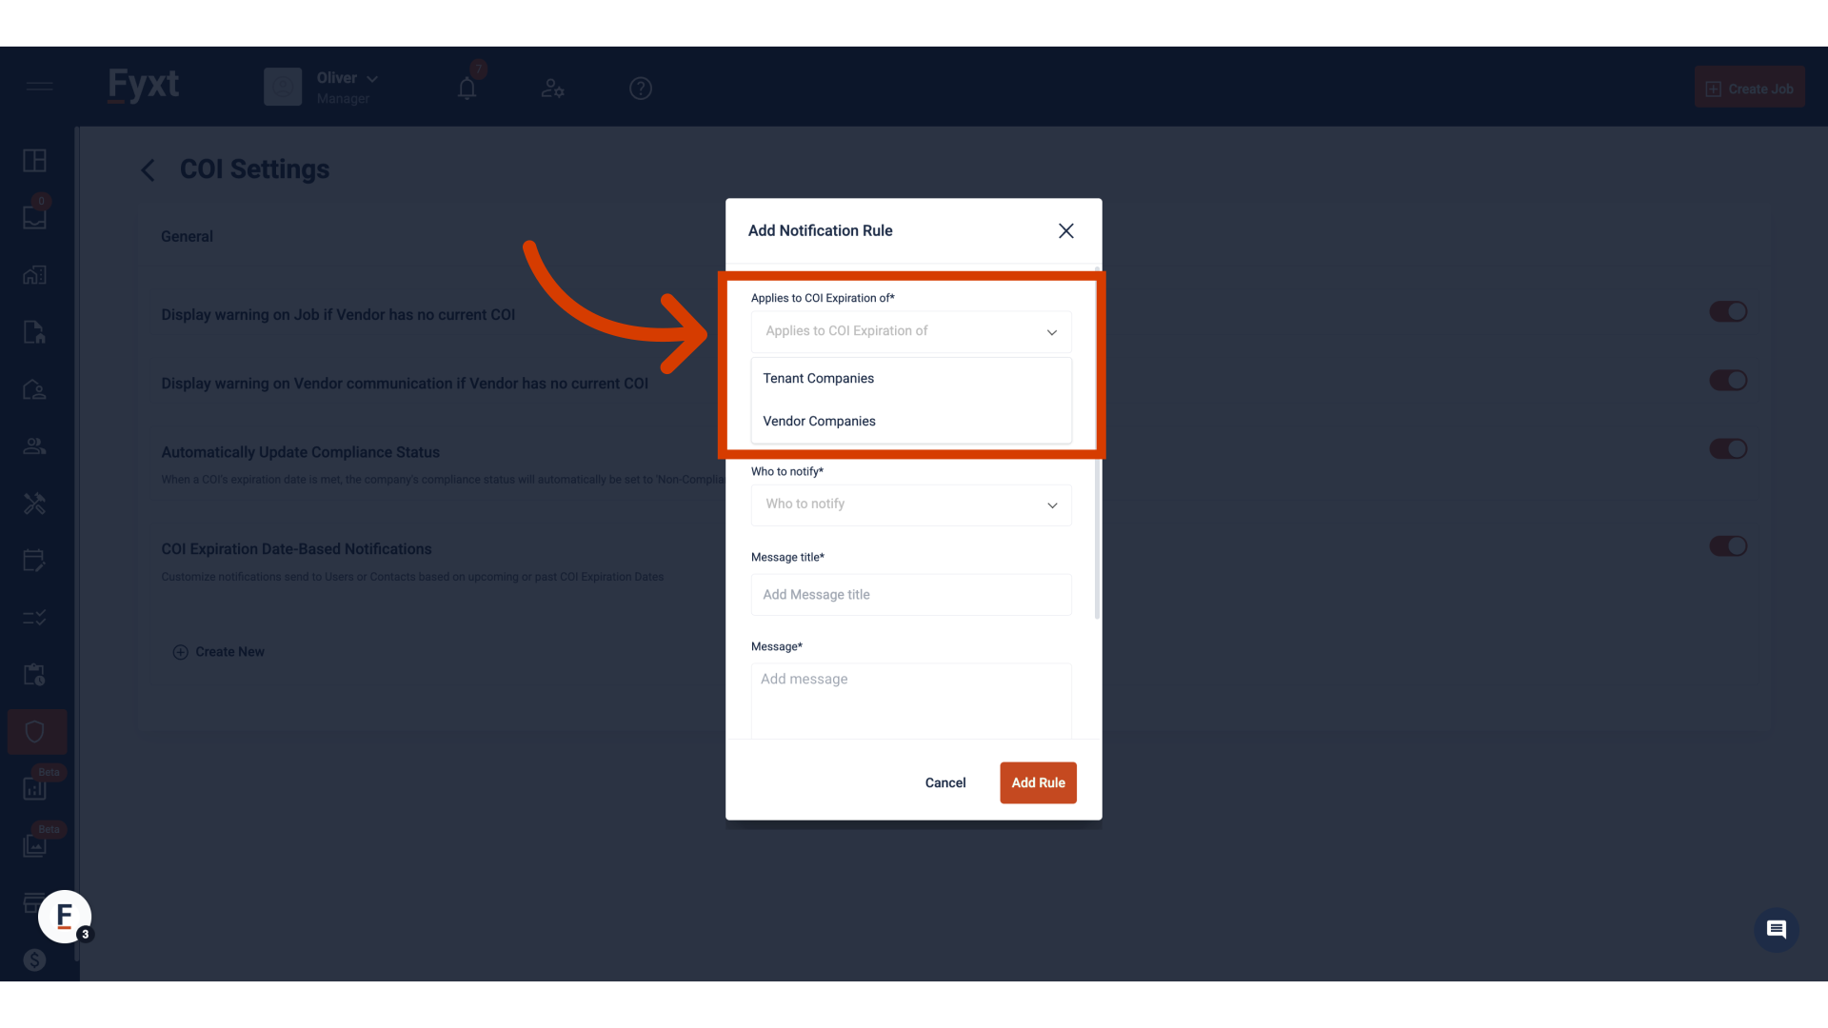Click the Create Job button
Viewport: 1828px width, 1028px height.
[x=1749, y=88]
